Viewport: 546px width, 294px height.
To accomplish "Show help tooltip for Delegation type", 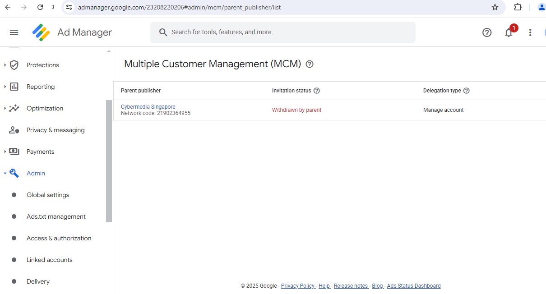I will (467, 91).
